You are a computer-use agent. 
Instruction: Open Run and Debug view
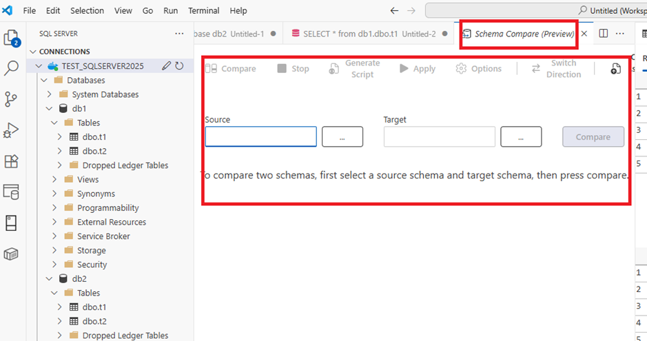(11, 130)
